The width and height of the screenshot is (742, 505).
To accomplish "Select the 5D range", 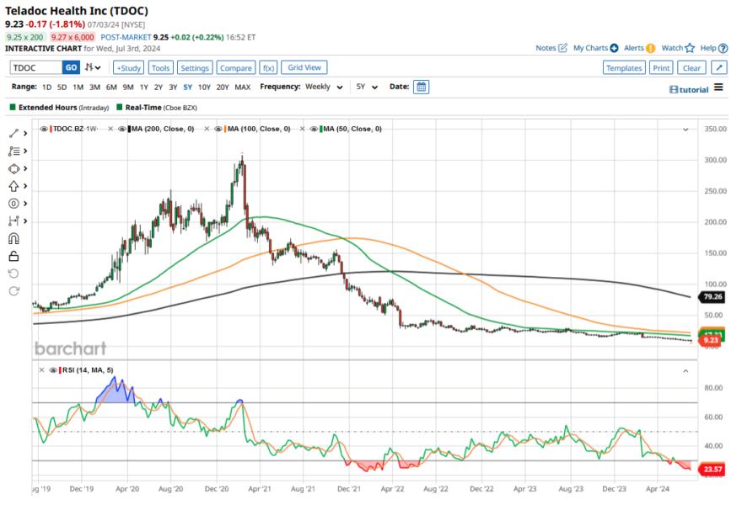I will [x=62, y=88].
